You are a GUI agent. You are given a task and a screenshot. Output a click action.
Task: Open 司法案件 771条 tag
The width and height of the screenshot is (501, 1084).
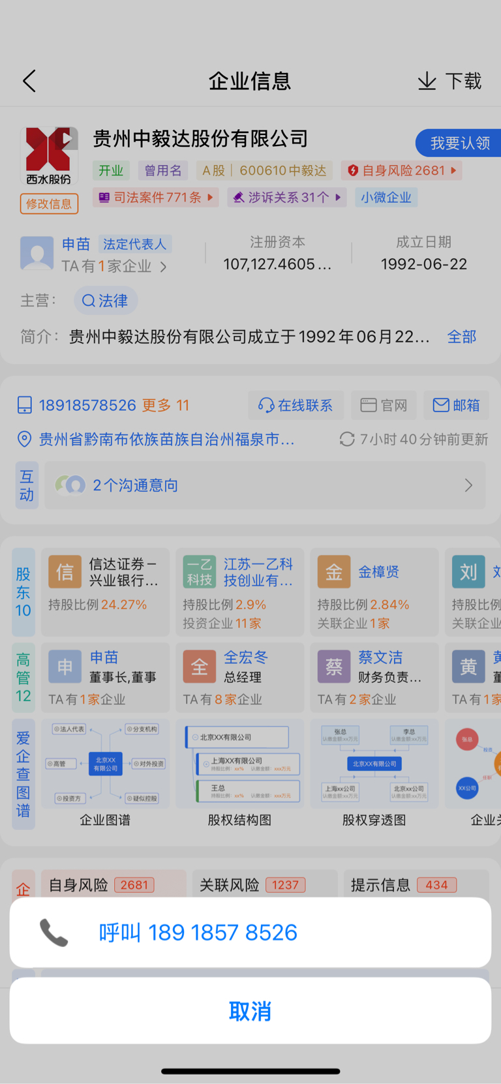click(155, 197)
